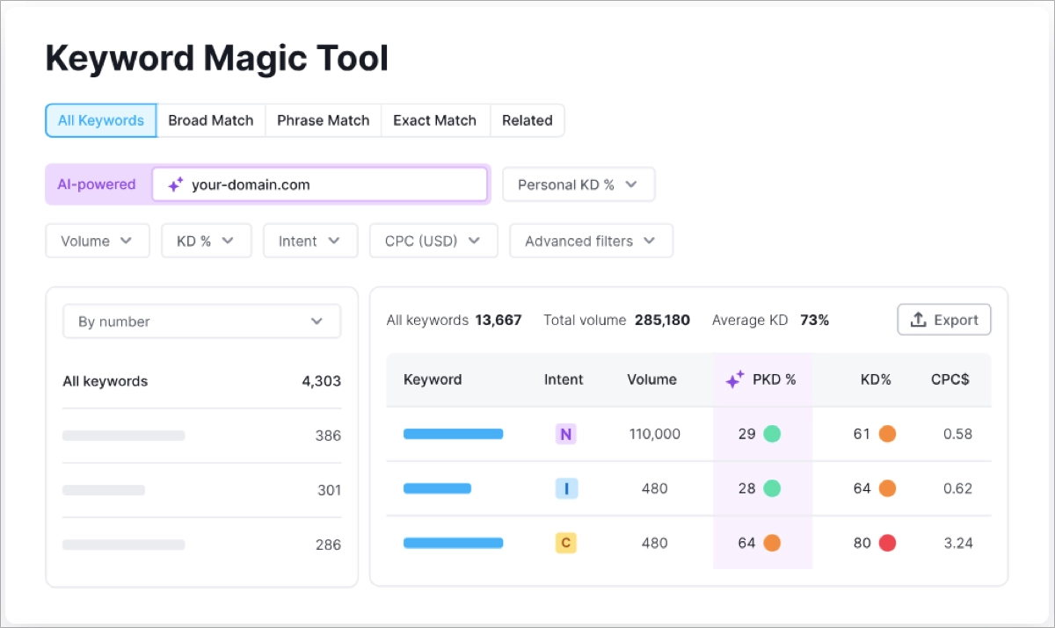Select the N intent badge in first row
Image resolution: width=1055 pixels, height=628 pixels.
[x=565, y=434]
